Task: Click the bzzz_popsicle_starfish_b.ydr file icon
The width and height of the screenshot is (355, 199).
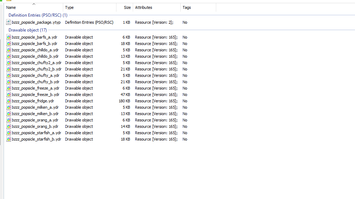Action: pos(9,139)
